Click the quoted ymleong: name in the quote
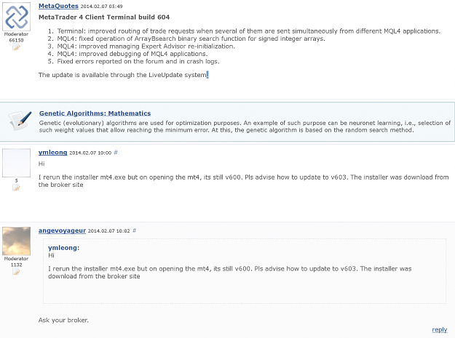Screen dimensions: 455x338 [63, 248]
